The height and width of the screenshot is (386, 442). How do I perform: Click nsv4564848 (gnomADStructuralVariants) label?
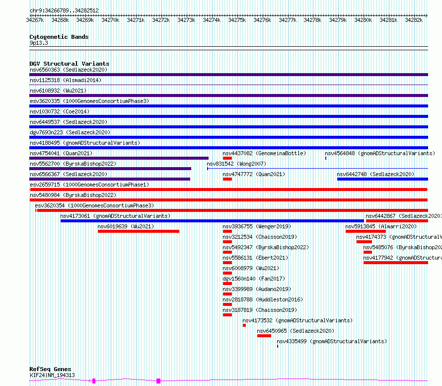click(380, 153)
